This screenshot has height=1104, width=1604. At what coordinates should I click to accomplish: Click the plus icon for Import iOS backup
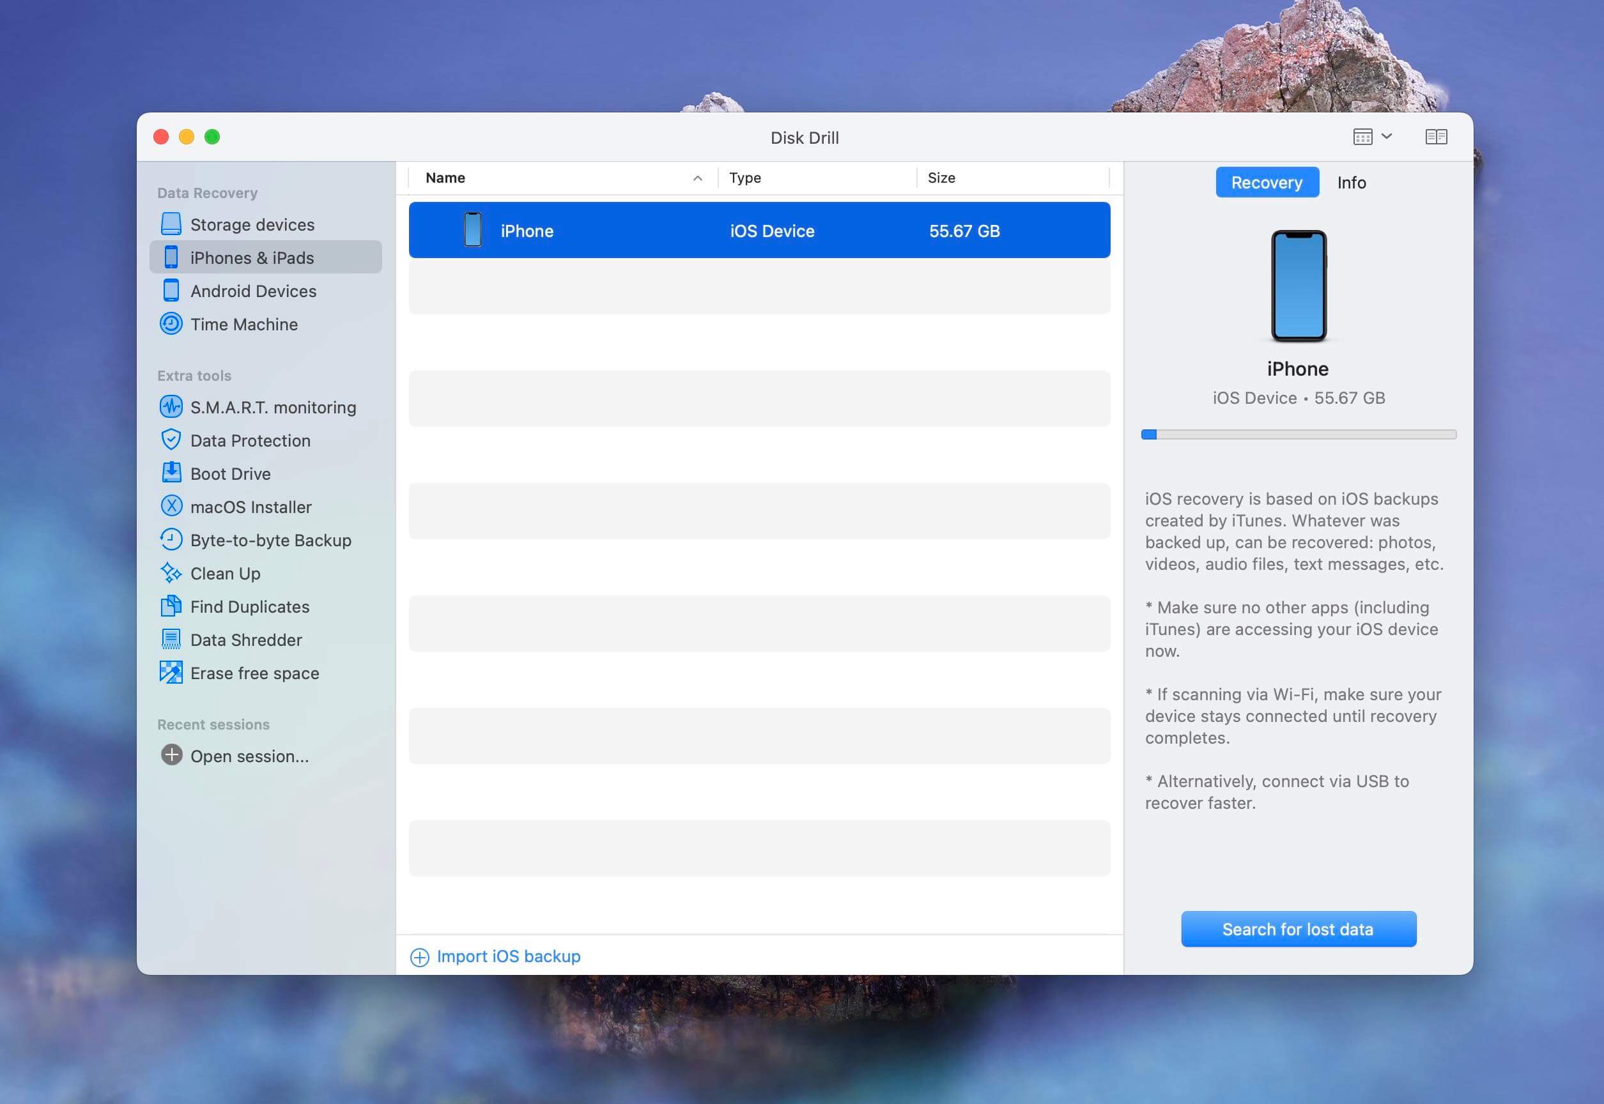tap(419, 957)
